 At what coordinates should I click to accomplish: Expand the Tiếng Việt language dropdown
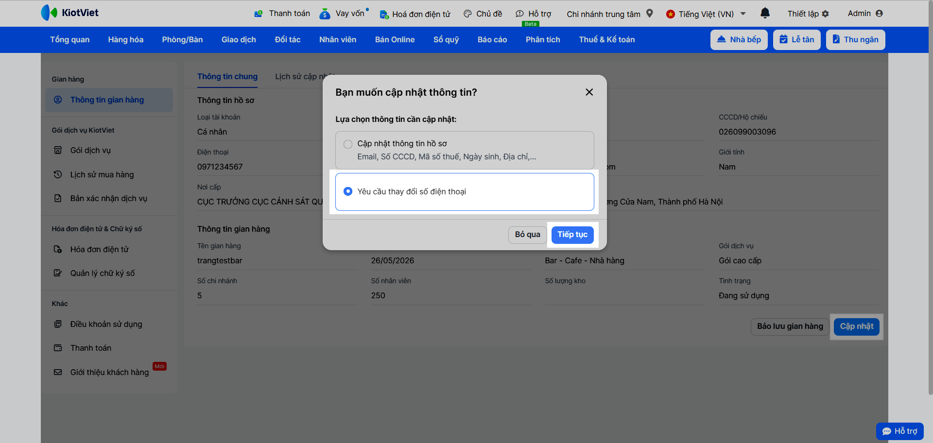click(743, 14)
